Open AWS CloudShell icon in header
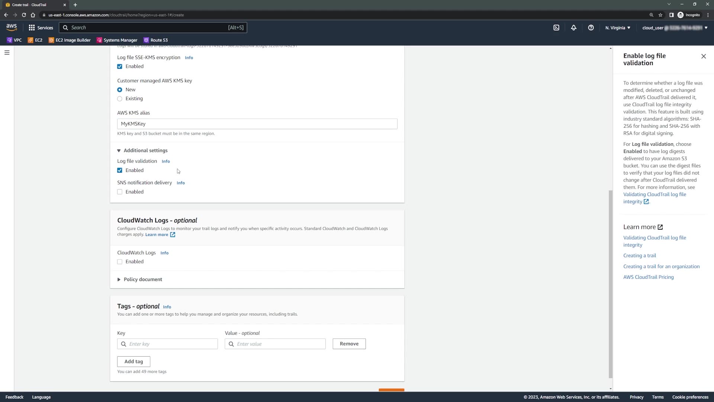714x402 pixels. coord(556,28)
